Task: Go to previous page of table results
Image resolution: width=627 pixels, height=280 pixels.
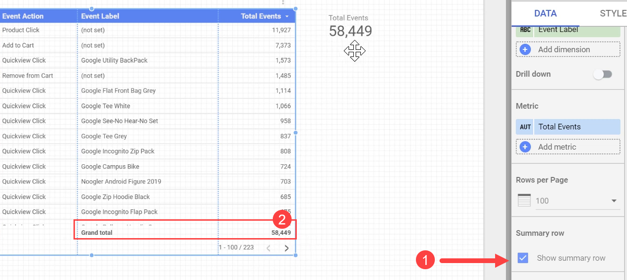Action: point(269,248)
